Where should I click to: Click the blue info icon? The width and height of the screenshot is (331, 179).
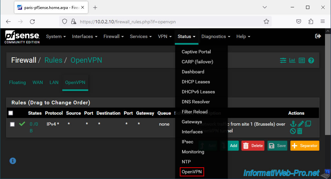click(13, 161)
